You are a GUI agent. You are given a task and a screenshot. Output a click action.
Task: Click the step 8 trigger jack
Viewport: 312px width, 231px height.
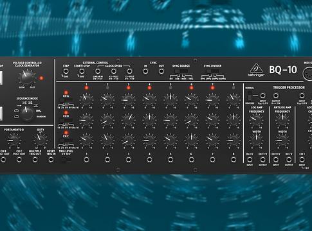[x=234, y=160]
